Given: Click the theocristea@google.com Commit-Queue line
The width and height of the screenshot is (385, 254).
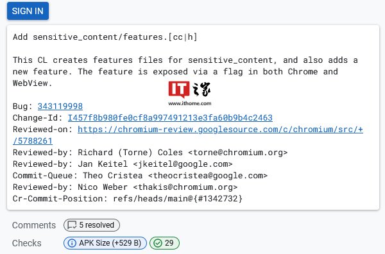Looking at the screenshot, I should click(x=140, y=176).
